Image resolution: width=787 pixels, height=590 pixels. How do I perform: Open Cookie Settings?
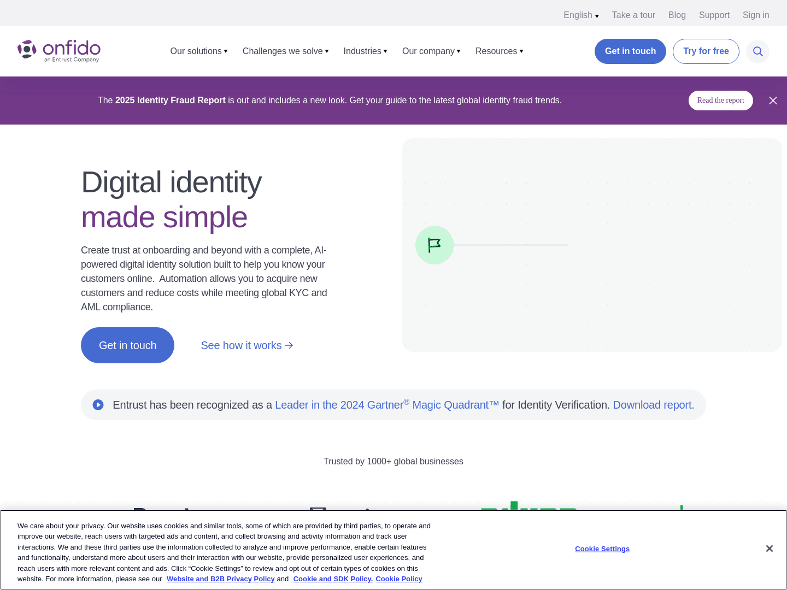602,548
